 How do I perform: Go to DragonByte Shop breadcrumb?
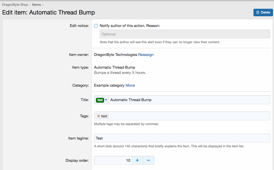pyautogui.click(x=15, y=4)
